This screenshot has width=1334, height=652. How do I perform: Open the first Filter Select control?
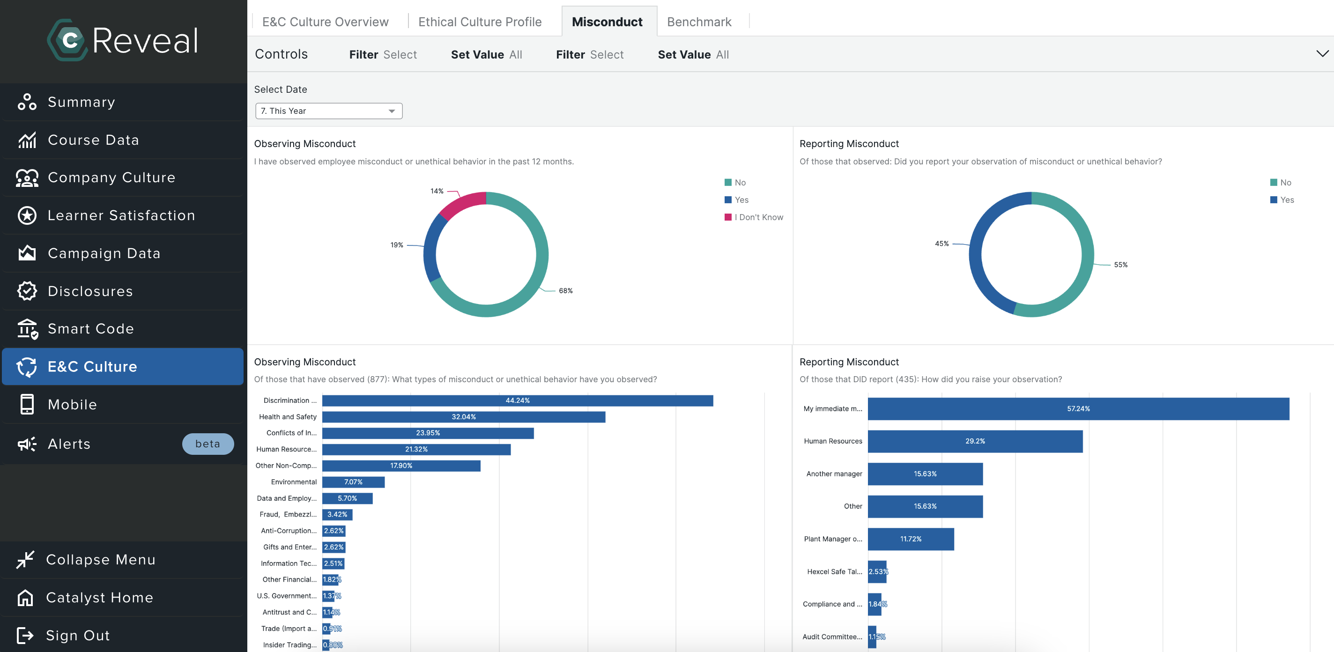[x=383, y=54]
